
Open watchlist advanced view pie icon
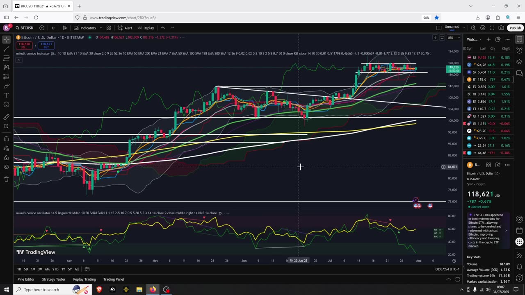(498, 39)
